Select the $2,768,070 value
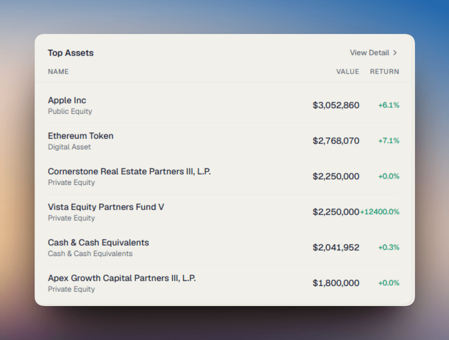The image size is (449, 340). tap(336, 141)
